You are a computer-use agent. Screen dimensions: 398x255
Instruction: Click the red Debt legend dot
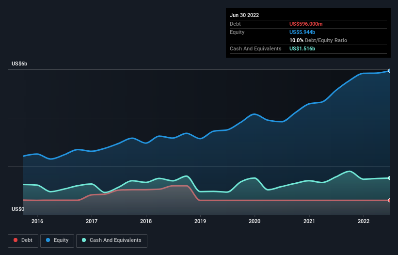[16, 240]
